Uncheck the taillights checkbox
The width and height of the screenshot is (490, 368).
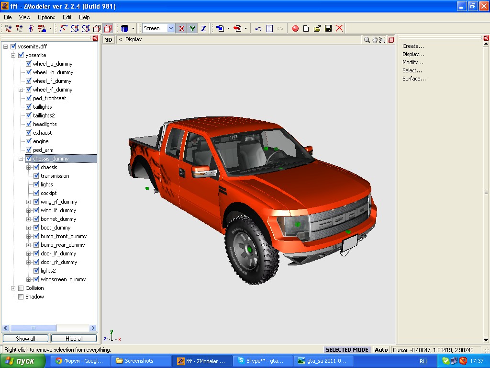tap(29, 107)
